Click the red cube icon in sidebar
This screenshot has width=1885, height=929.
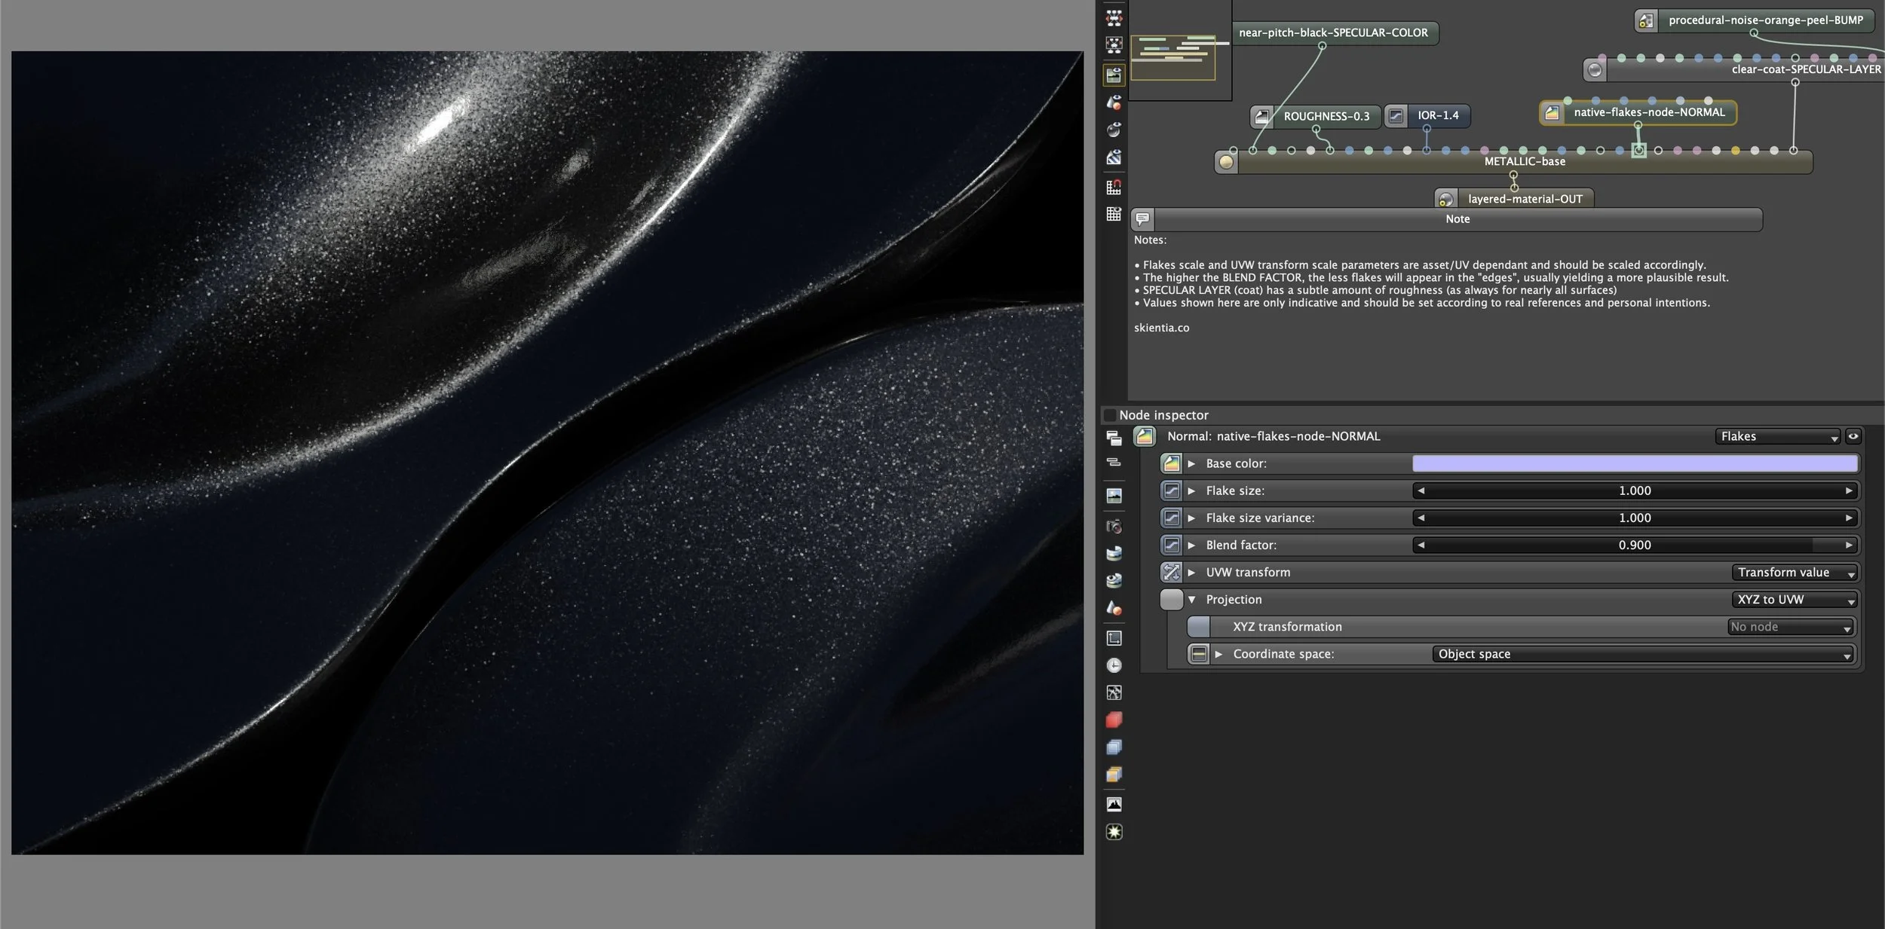coord(1114,720)
